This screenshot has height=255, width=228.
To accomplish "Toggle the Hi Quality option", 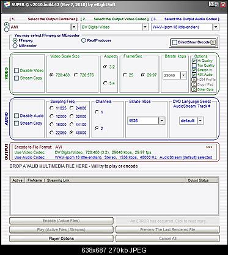I will (x=194, y=61).
